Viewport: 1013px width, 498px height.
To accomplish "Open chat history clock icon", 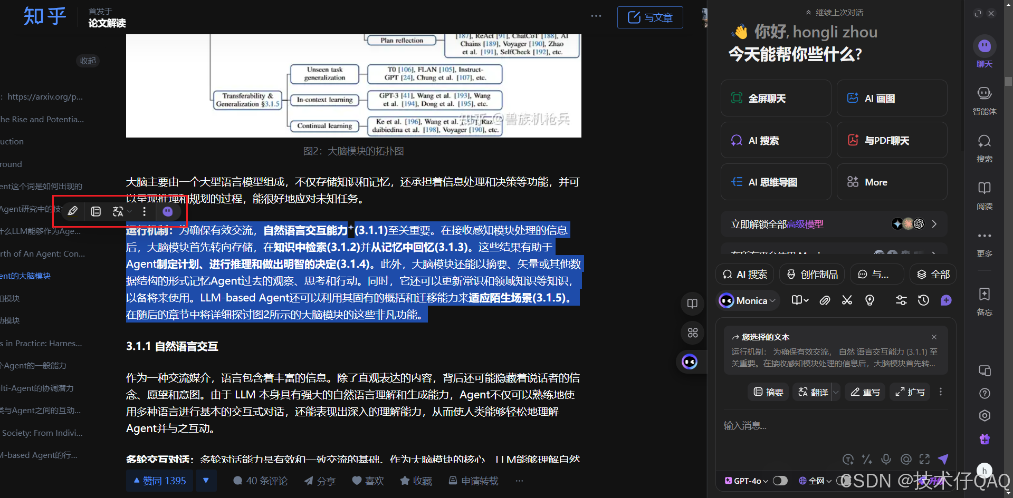I will point(923,300).
